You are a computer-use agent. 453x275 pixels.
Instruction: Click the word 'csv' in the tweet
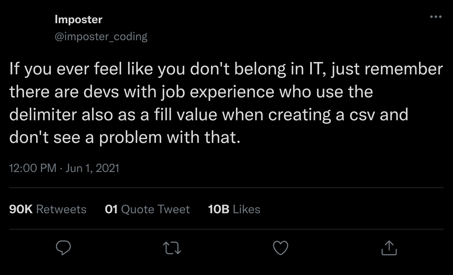pyautogui.click(x=362, y=115)
